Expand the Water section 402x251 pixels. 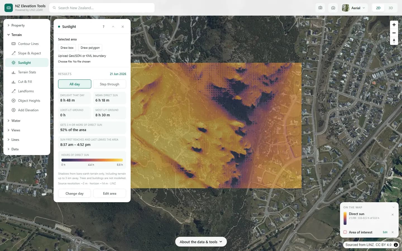click(27, 121)
